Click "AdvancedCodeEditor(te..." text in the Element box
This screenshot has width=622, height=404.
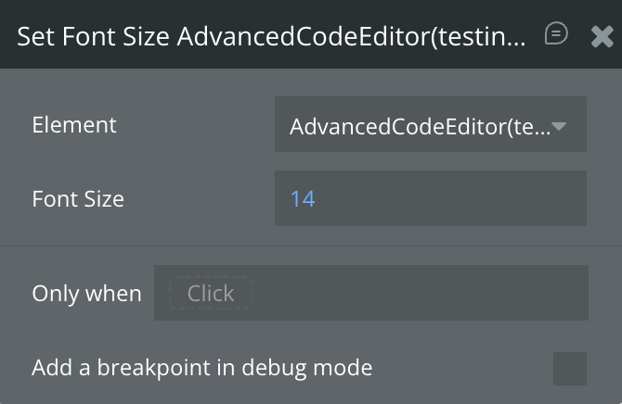418,126
